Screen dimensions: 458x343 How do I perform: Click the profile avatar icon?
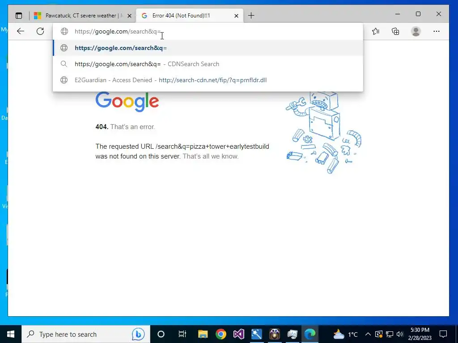point(416,31)
